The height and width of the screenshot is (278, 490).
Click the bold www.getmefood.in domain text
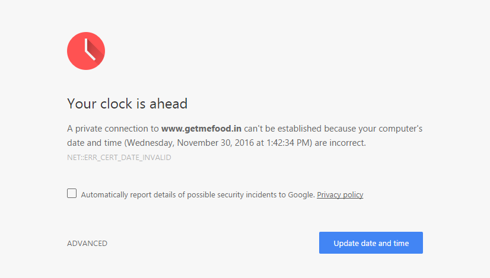201,128
